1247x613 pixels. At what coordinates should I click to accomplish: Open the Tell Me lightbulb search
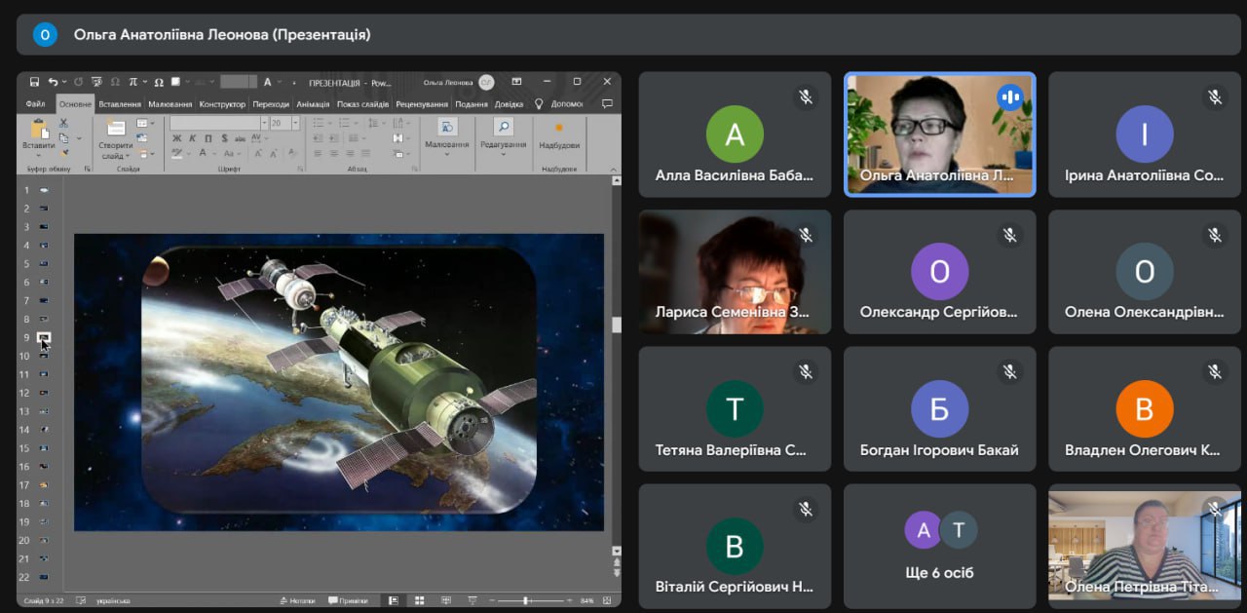540,104
